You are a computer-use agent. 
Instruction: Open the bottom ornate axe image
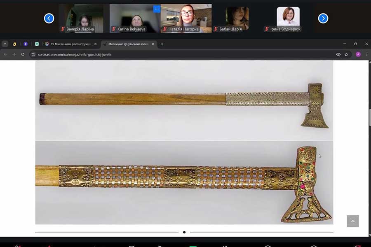coord(184,183)
